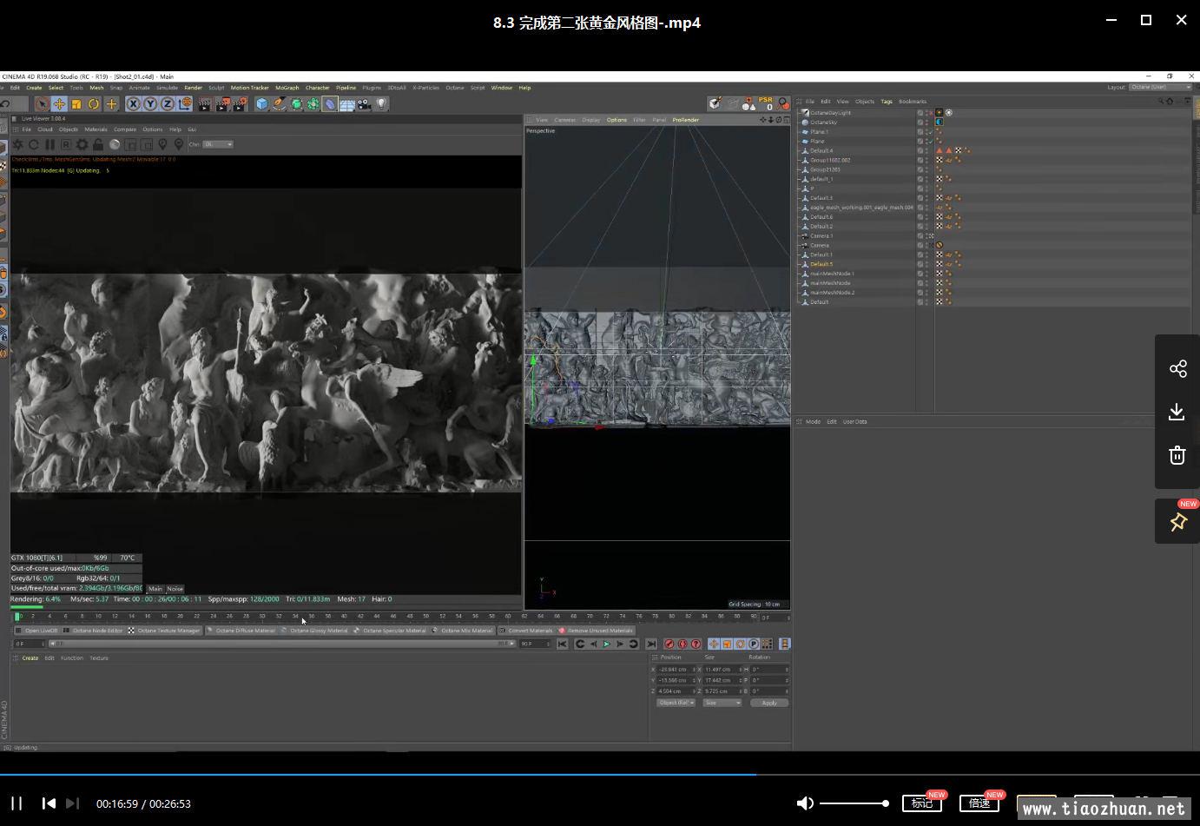Open the Chn channel dropdown in Live Viewer
This screenshot has width=1200, height=826.
(218, 144)
